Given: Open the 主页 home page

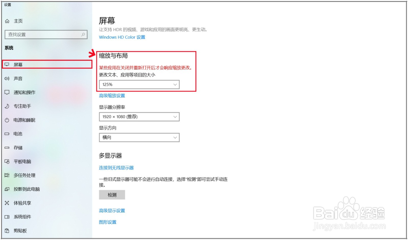Looking at the screenshot, I should pyautogui.click(x=18, y=21).
